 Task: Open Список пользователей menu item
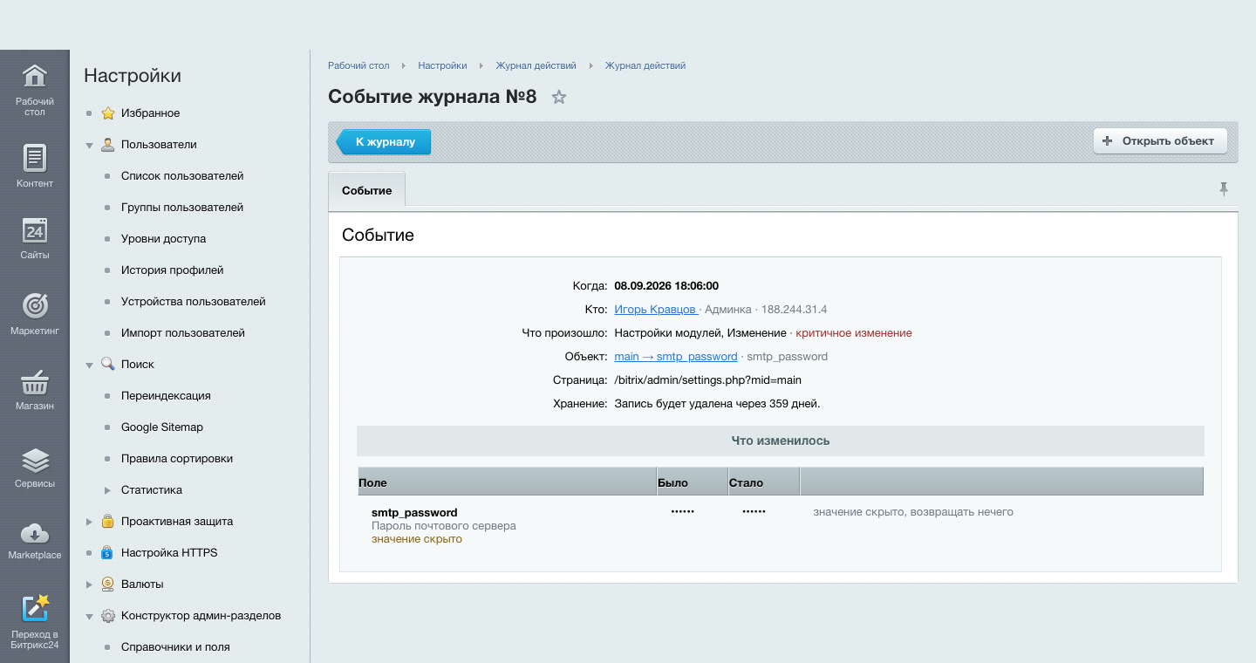tap(182, 176)
